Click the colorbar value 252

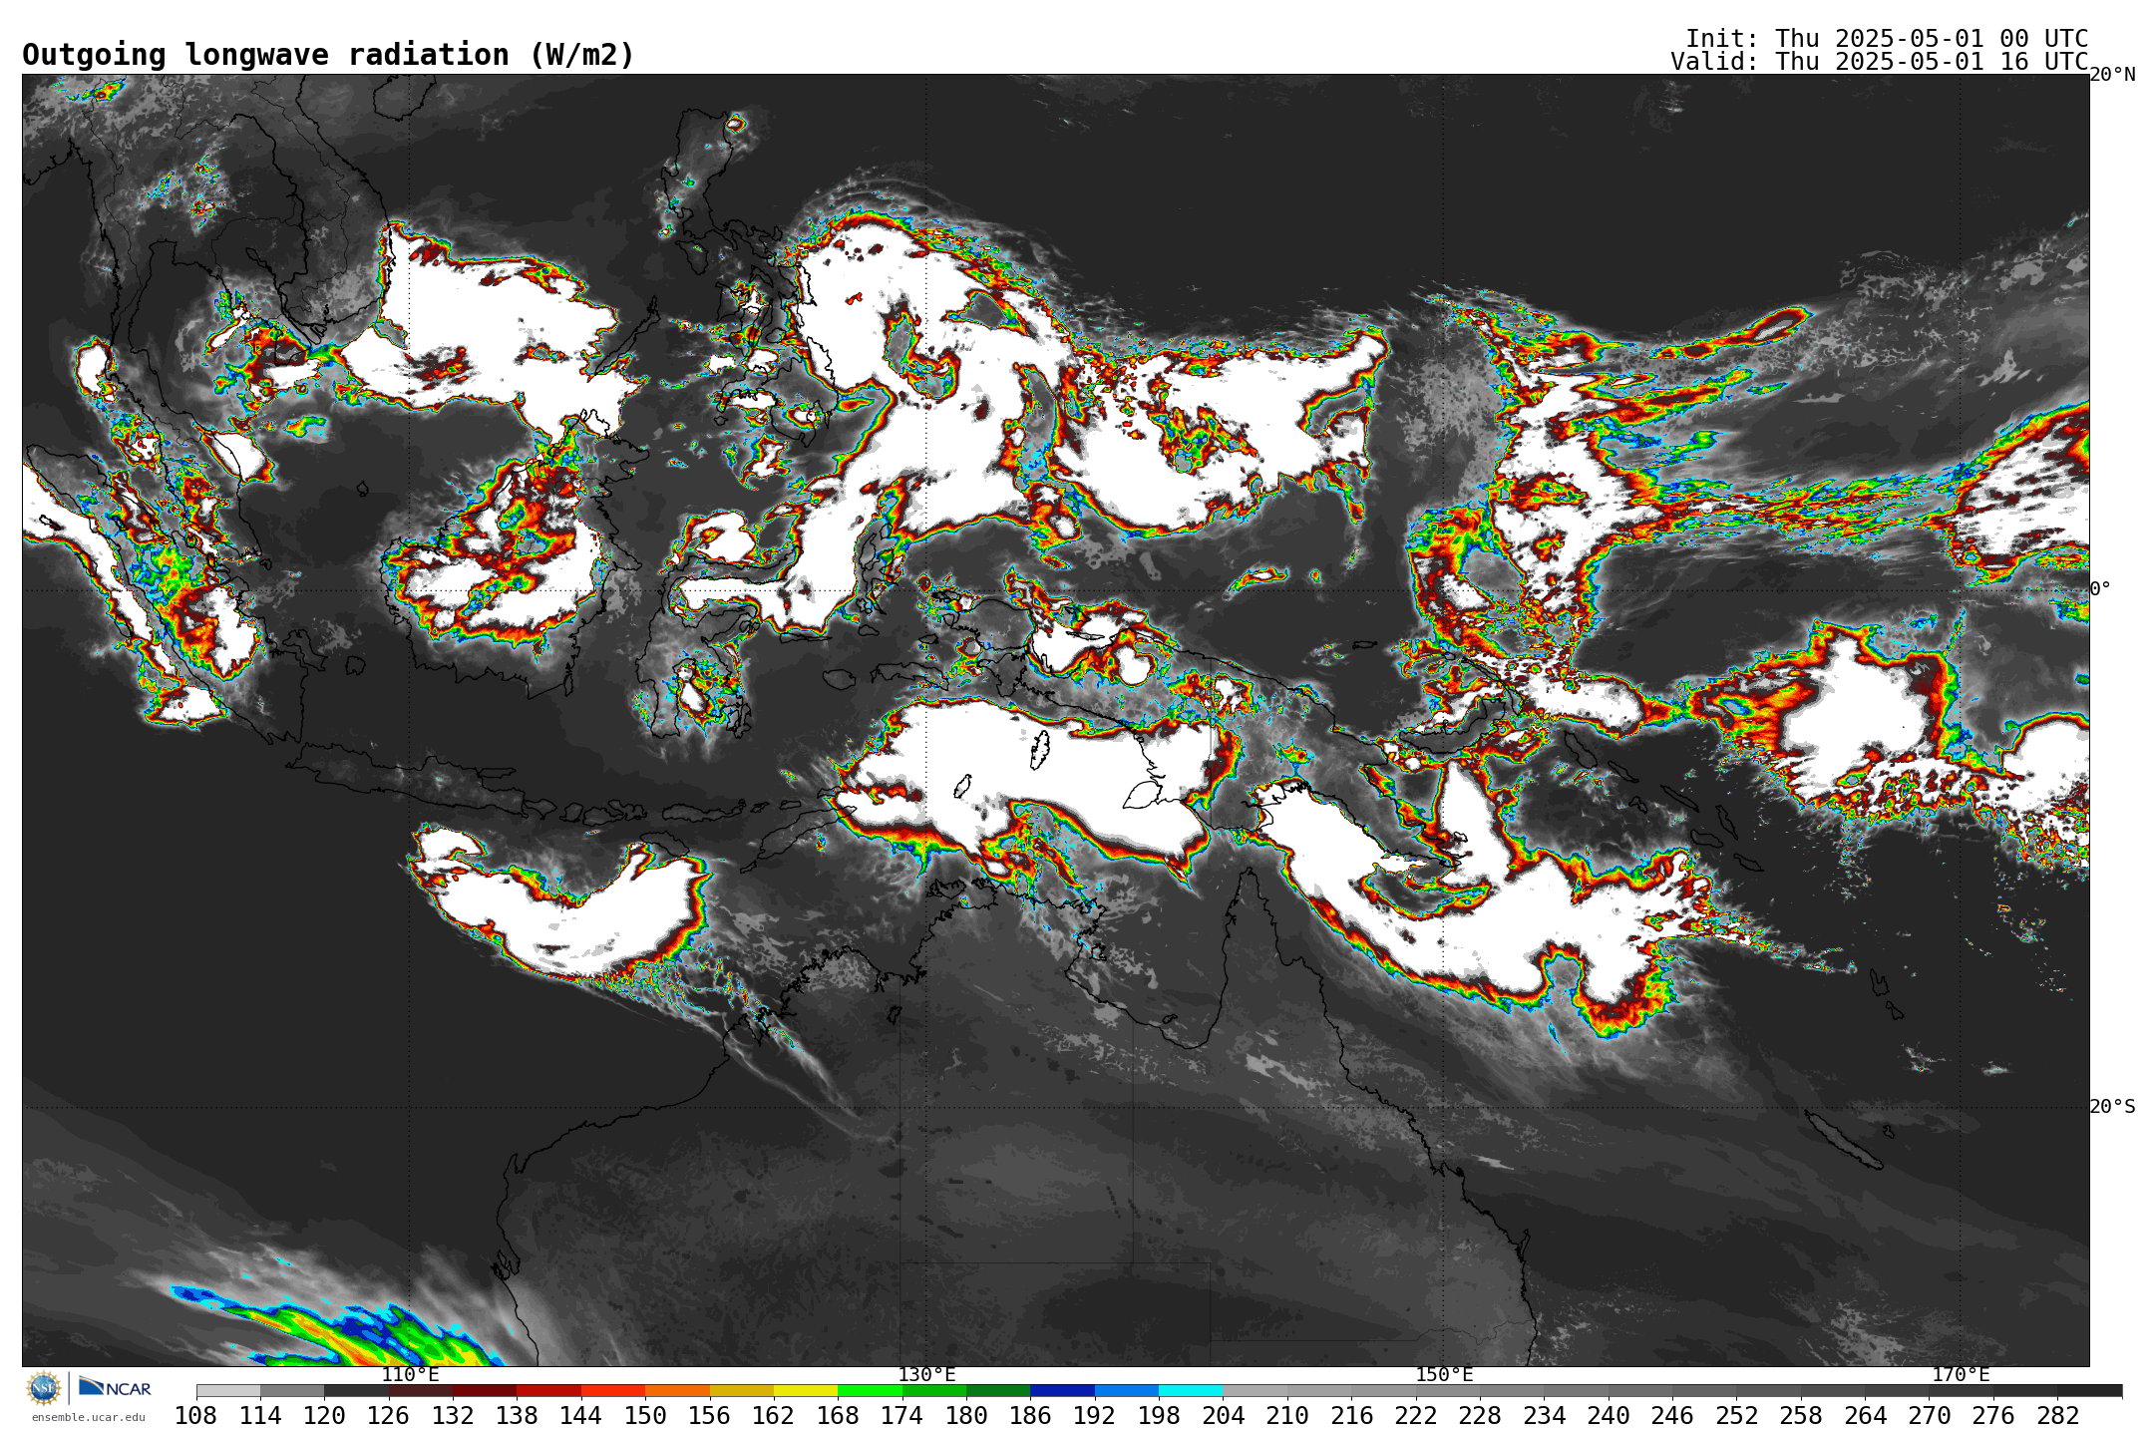1736,1415
